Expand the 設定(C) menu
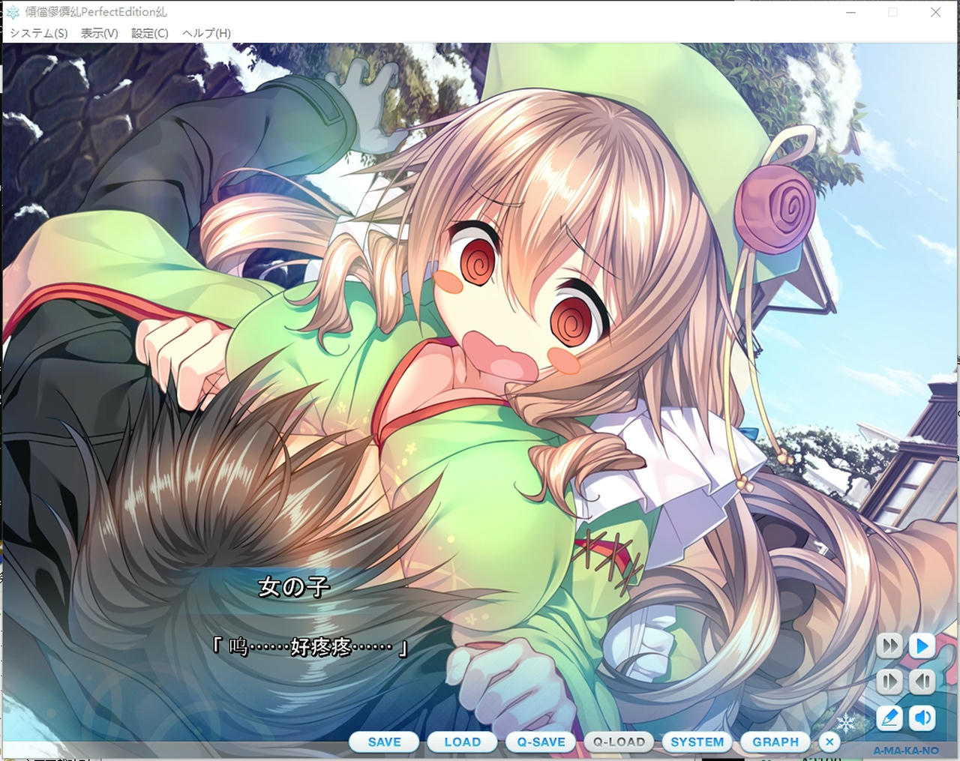The height and width of the screenshot is (761, 960). tap(149, 33)
